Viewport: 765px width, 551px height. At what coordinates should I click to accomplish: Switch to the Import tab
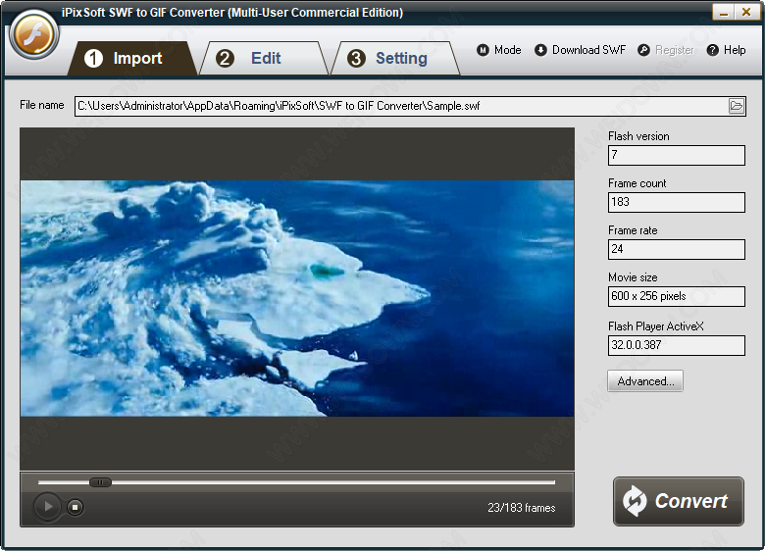(131, 59)
